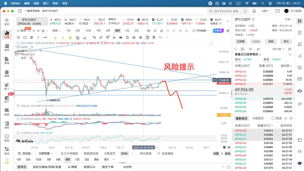Select the ruler measure tool
304x171 pixels.
[x=101, y=37]
